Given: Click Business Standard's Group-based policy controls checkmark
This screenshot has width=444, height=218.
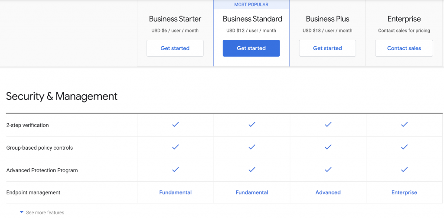Looking at the screenshot, I should click(252, 147).
